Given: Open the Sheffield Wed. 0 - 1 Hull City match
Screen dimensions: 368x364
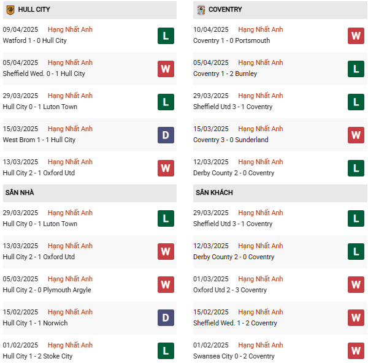Looking at the screenshot, I should click(x=44, y=74).
